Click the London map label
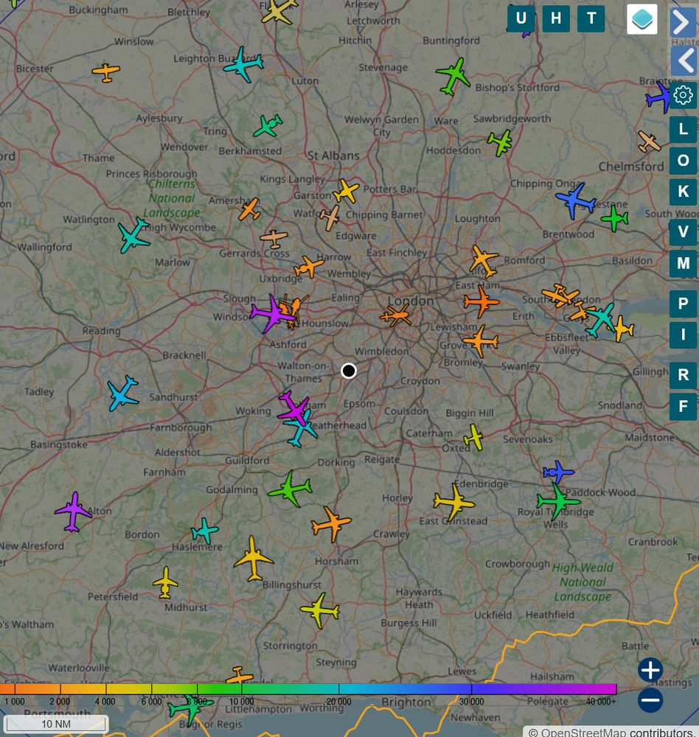The image size is (699, 737). [x=411, y=301]
